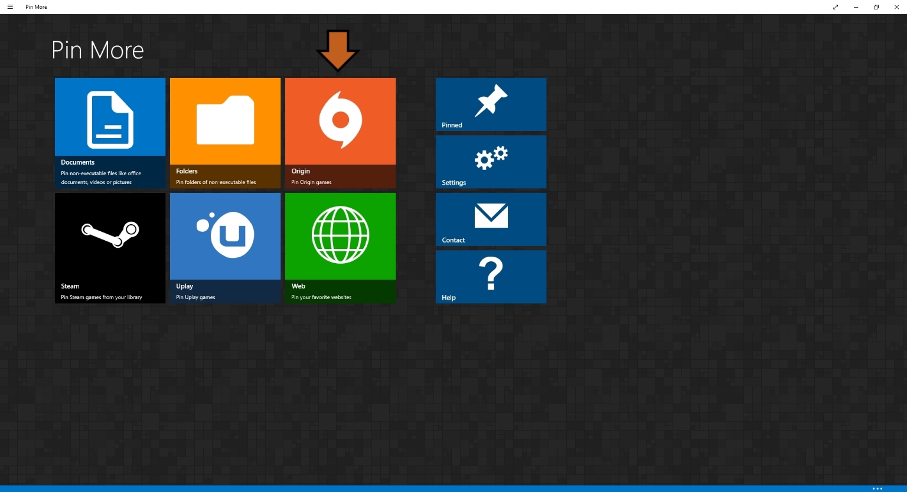Click the ellipsis in the bottom app bar
The height and width of the screenshot is (492, 907).
click(879, 488)
